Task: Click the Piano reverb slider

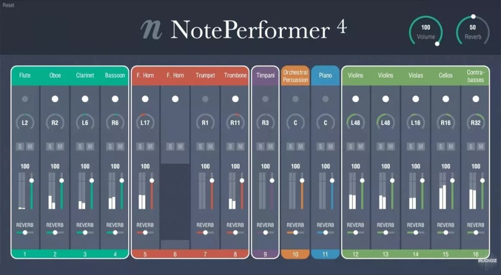Action: tap(325, 233)
